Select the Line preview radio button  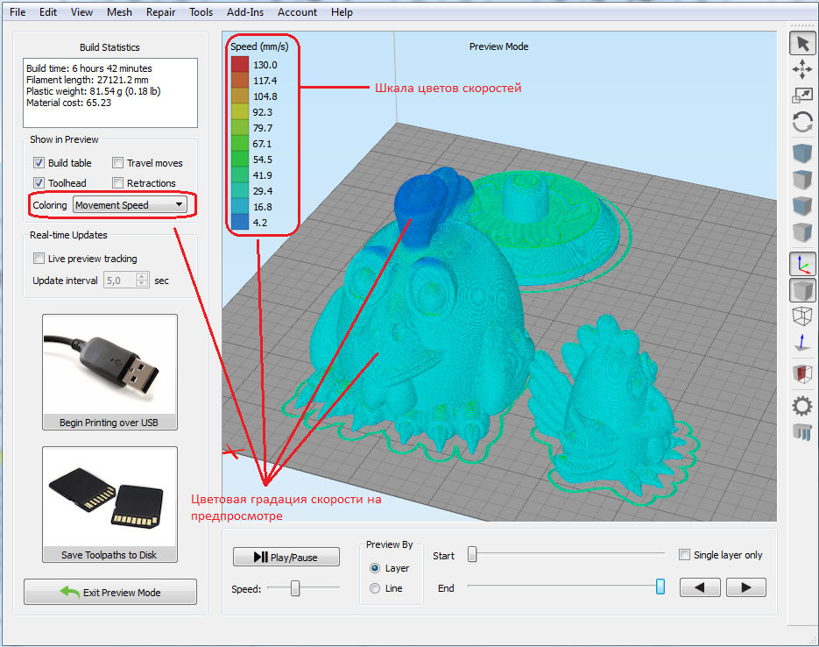pyautogui.click(x=375, y=588)
